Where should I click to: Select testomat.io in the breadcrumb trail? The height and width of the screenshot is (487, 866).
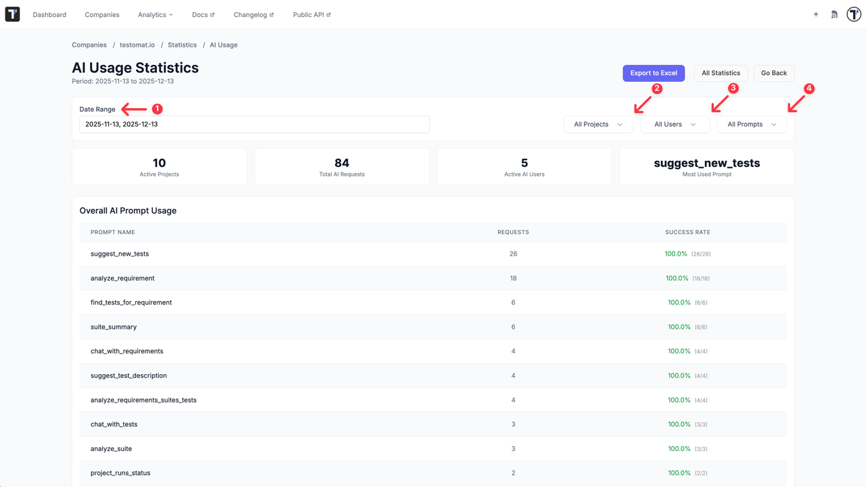pos(137,45)
